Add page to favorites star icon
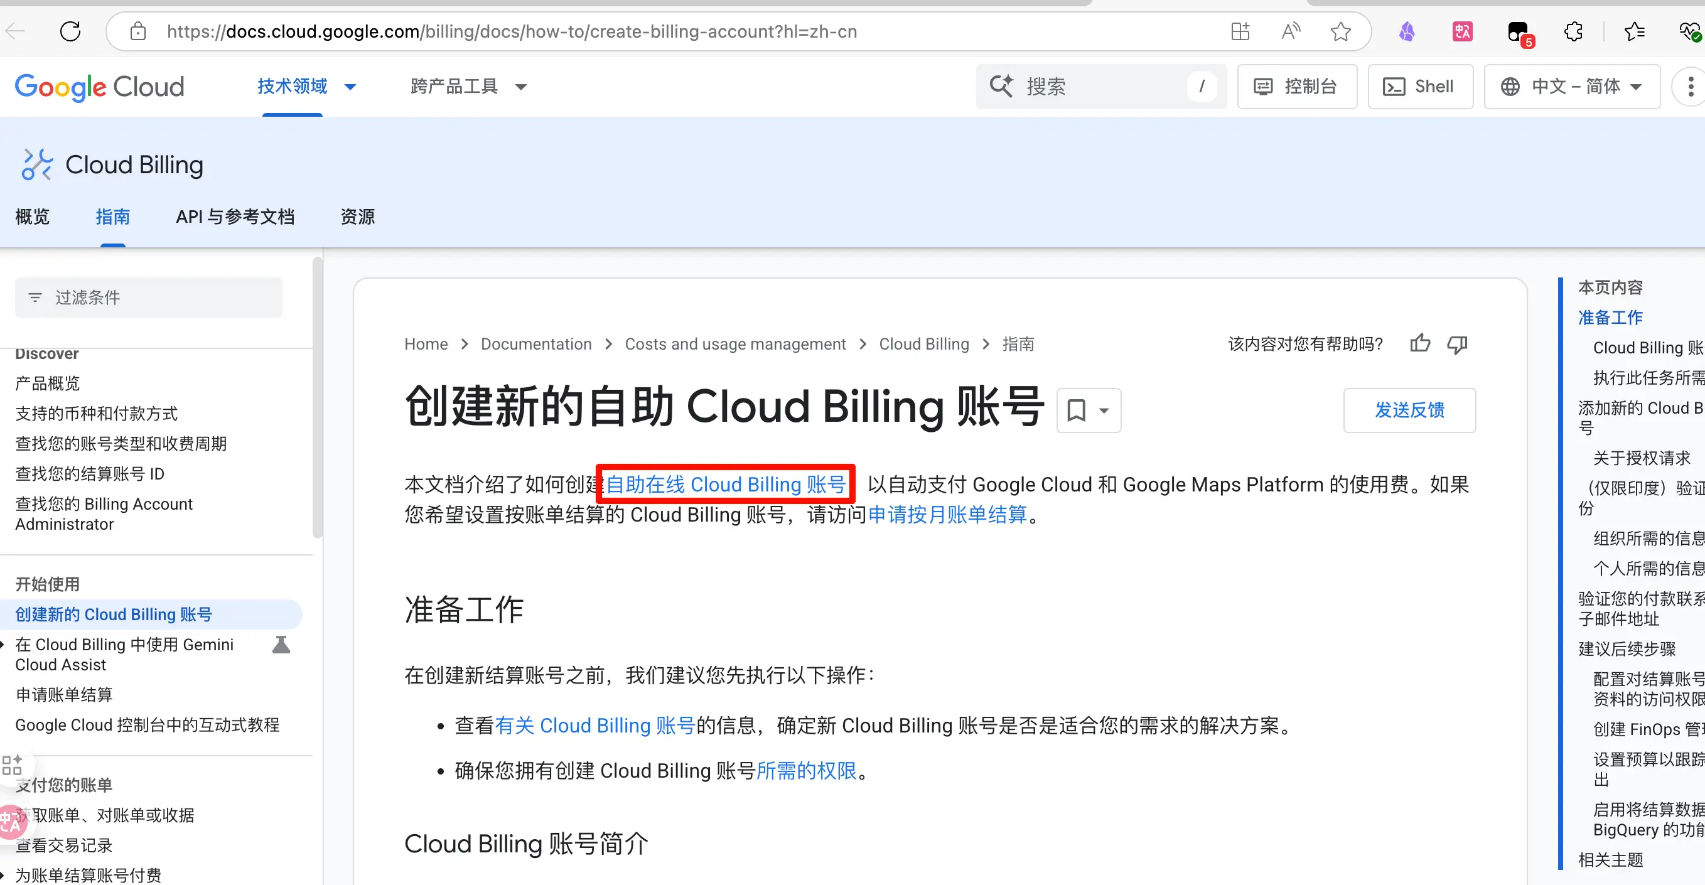This screenshot has width=1705, height=885. [x=1340, y=31]
